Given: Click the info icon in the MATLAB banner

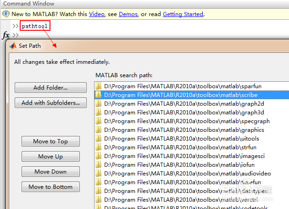Looking at the screenshot, I should click(x=6, y=14).
